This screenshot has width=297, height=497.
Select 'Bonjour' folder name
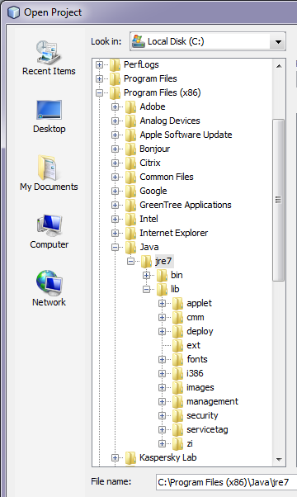click(155, 149)
